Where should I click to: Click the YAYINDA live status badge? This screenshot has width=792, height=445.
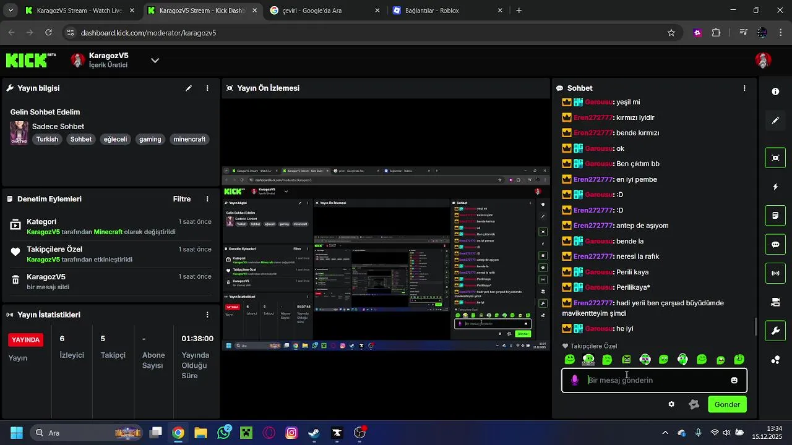26,340
